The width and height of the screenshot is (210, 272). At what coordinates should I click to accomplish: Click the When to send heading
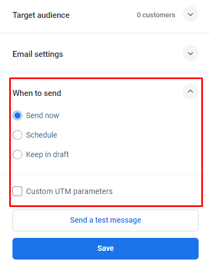click(37, 93)
